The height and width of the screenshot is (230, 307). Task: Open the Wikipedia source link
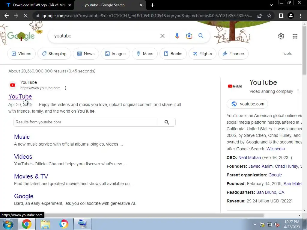click(276, 149)
